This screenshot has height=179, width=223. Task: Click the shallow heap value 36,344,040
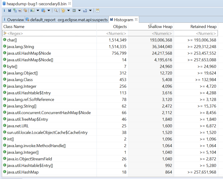pyautogui.click(x=162, y=46)
